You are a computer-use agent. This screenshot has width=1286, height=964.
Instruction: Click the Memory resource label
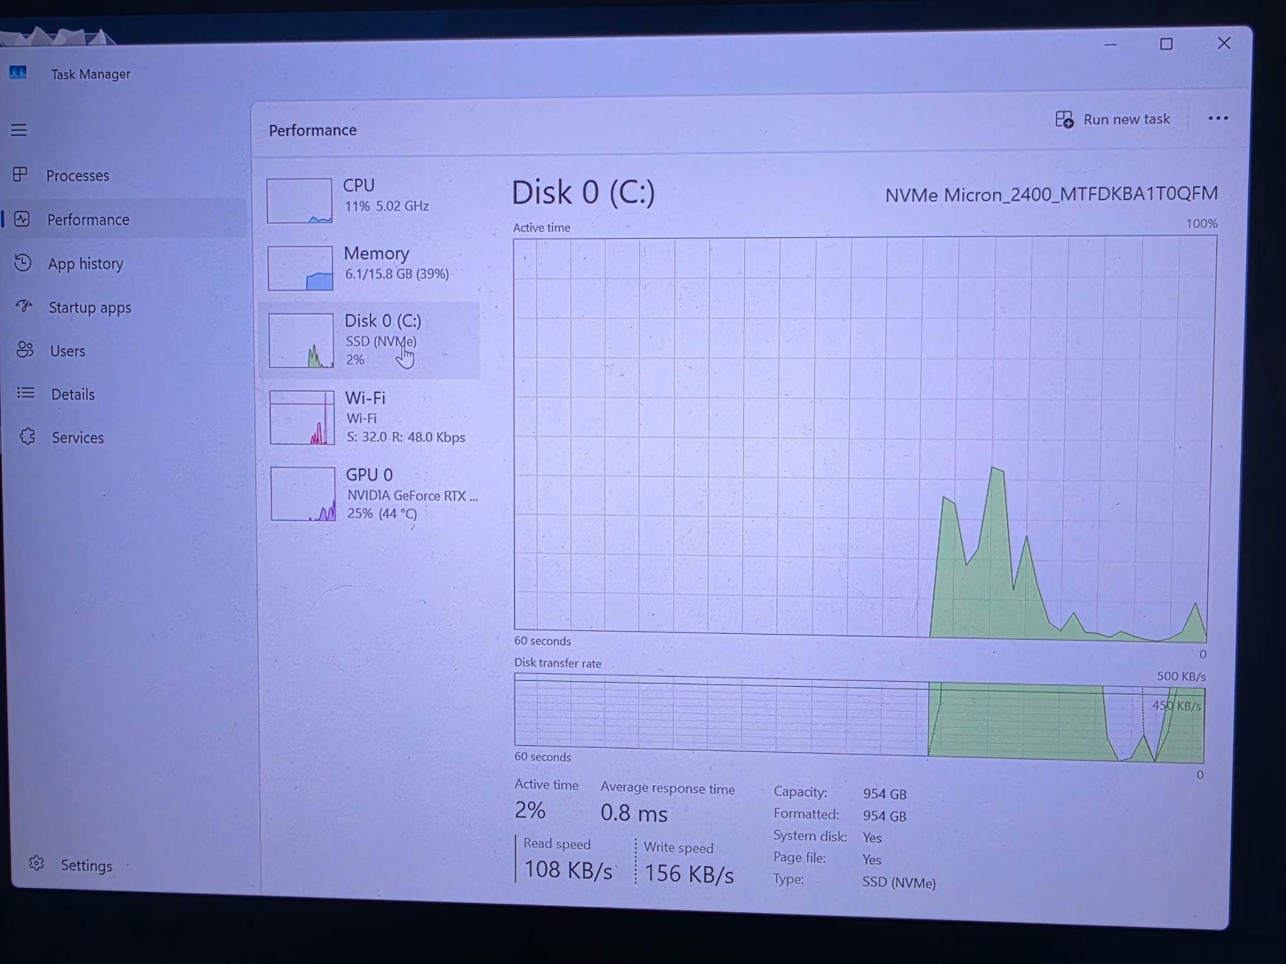point(376,253)
